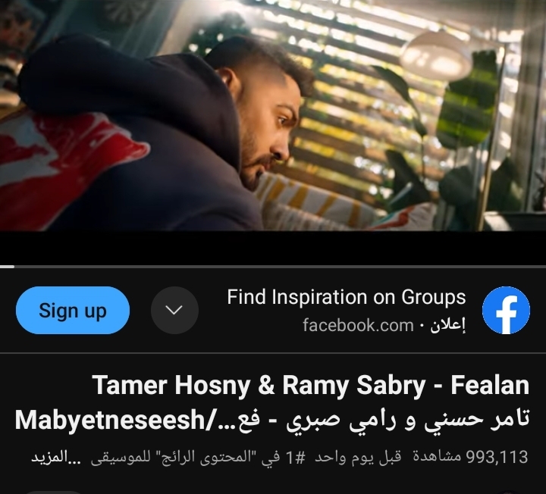Click the black letterbox bar below the video
The image size is (546, 494).
tap(273, 248)
